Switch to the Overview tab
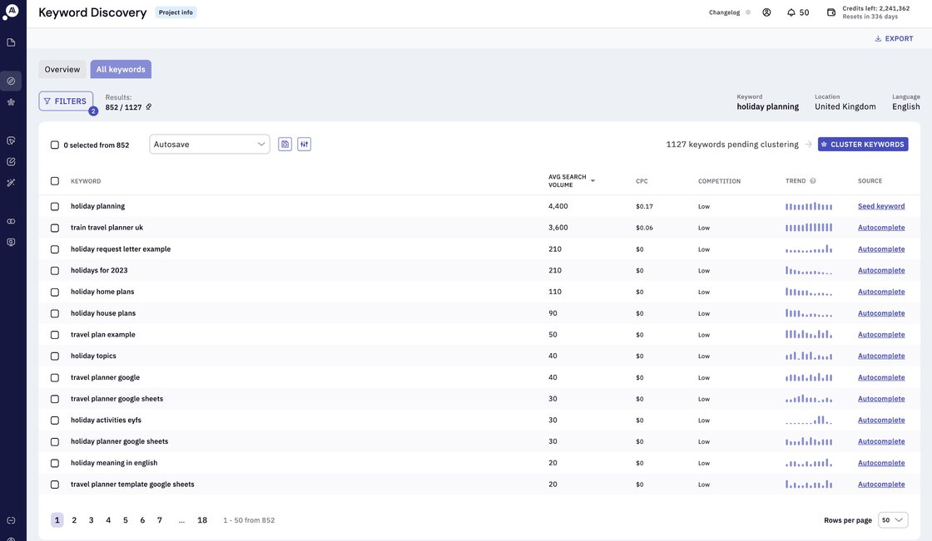 point(62,70)
